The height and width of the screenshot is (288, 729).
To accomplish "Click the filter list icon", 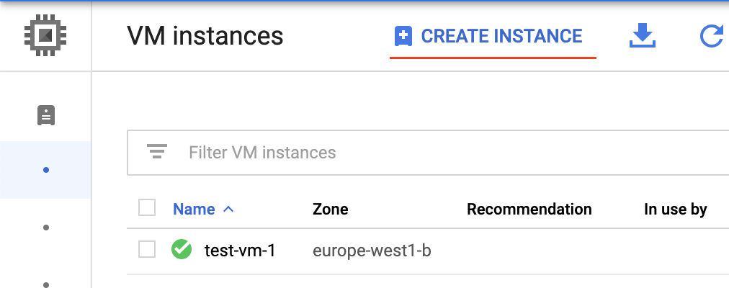I will 157,152.
